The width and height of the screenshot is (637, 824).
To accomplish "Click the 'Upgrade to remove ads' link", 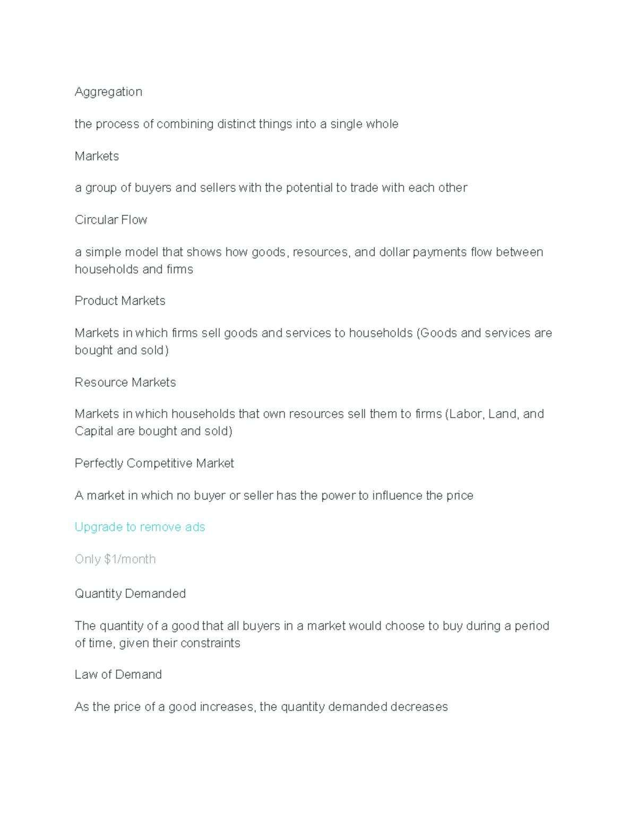I will point(140,527).
